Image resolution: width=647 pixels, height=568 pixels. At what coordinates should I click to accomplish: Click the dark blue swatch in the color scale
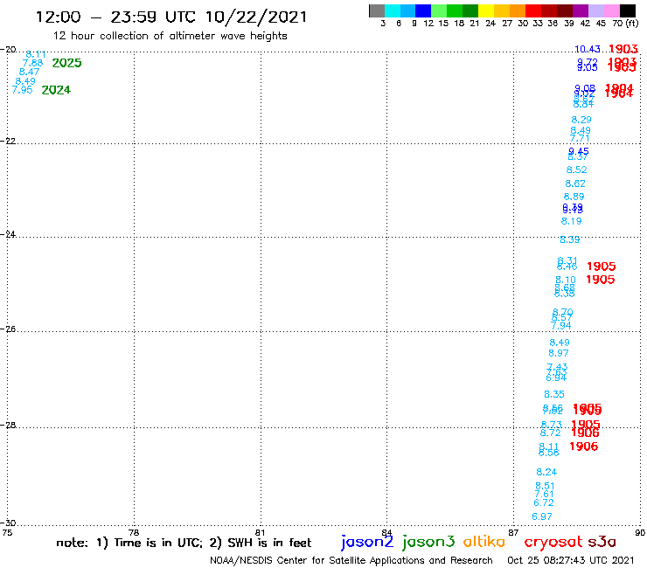tap(424, 10)
